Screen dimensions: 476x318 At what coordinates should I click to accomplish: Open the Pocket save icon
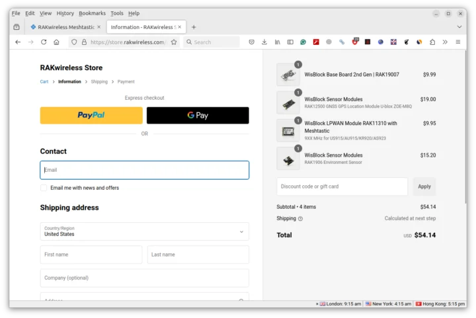[252, 42]
